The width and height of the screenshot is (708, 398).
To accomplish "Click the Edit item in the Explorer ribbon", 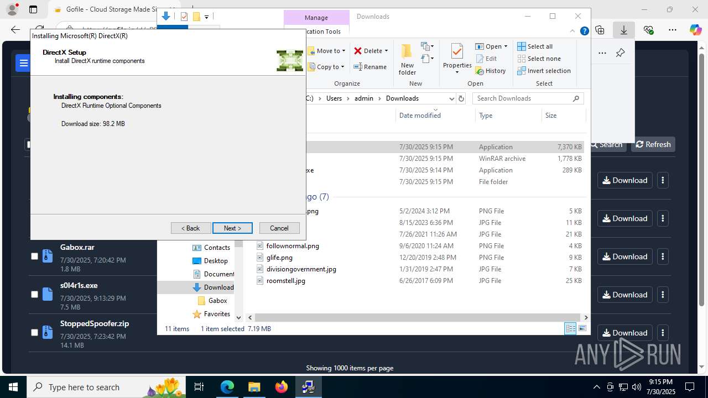I will tap(486, 59).
